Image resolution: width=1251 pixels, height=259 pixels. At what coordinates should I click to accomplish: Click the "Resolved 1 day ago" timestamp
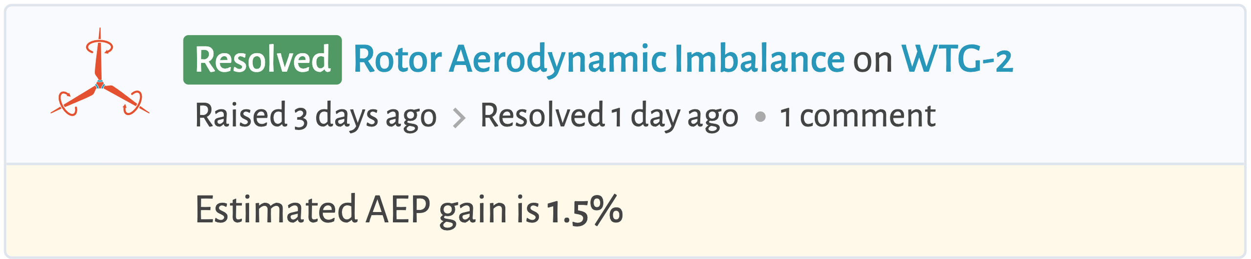(609, 116)
